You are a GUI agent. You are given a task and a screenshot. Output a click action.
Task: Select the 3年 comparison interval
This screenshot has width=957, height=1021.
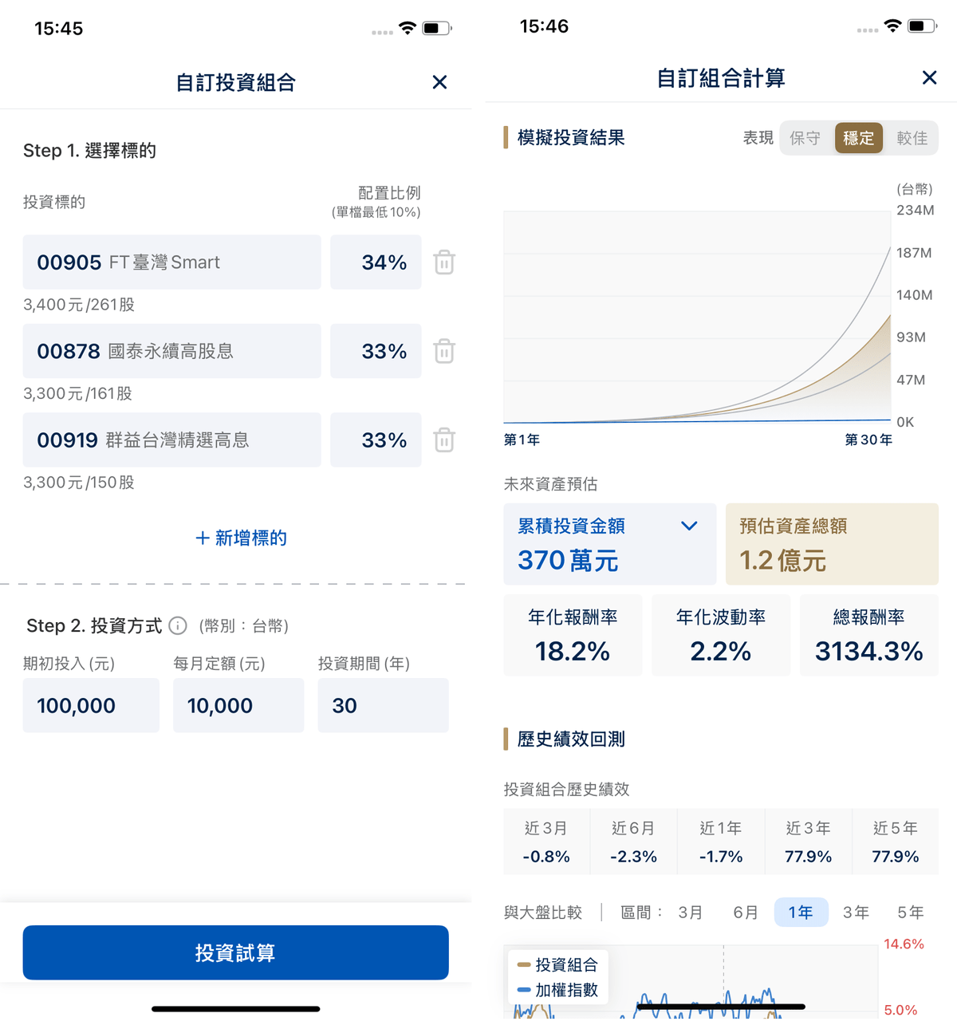point(856,913)
